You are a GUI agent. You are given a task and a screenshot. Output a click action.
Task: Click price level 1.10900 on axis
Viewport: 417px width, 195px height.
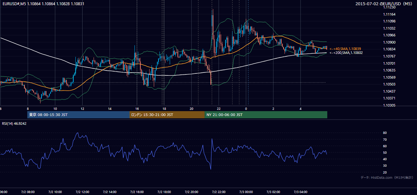[x=389, y=42]
